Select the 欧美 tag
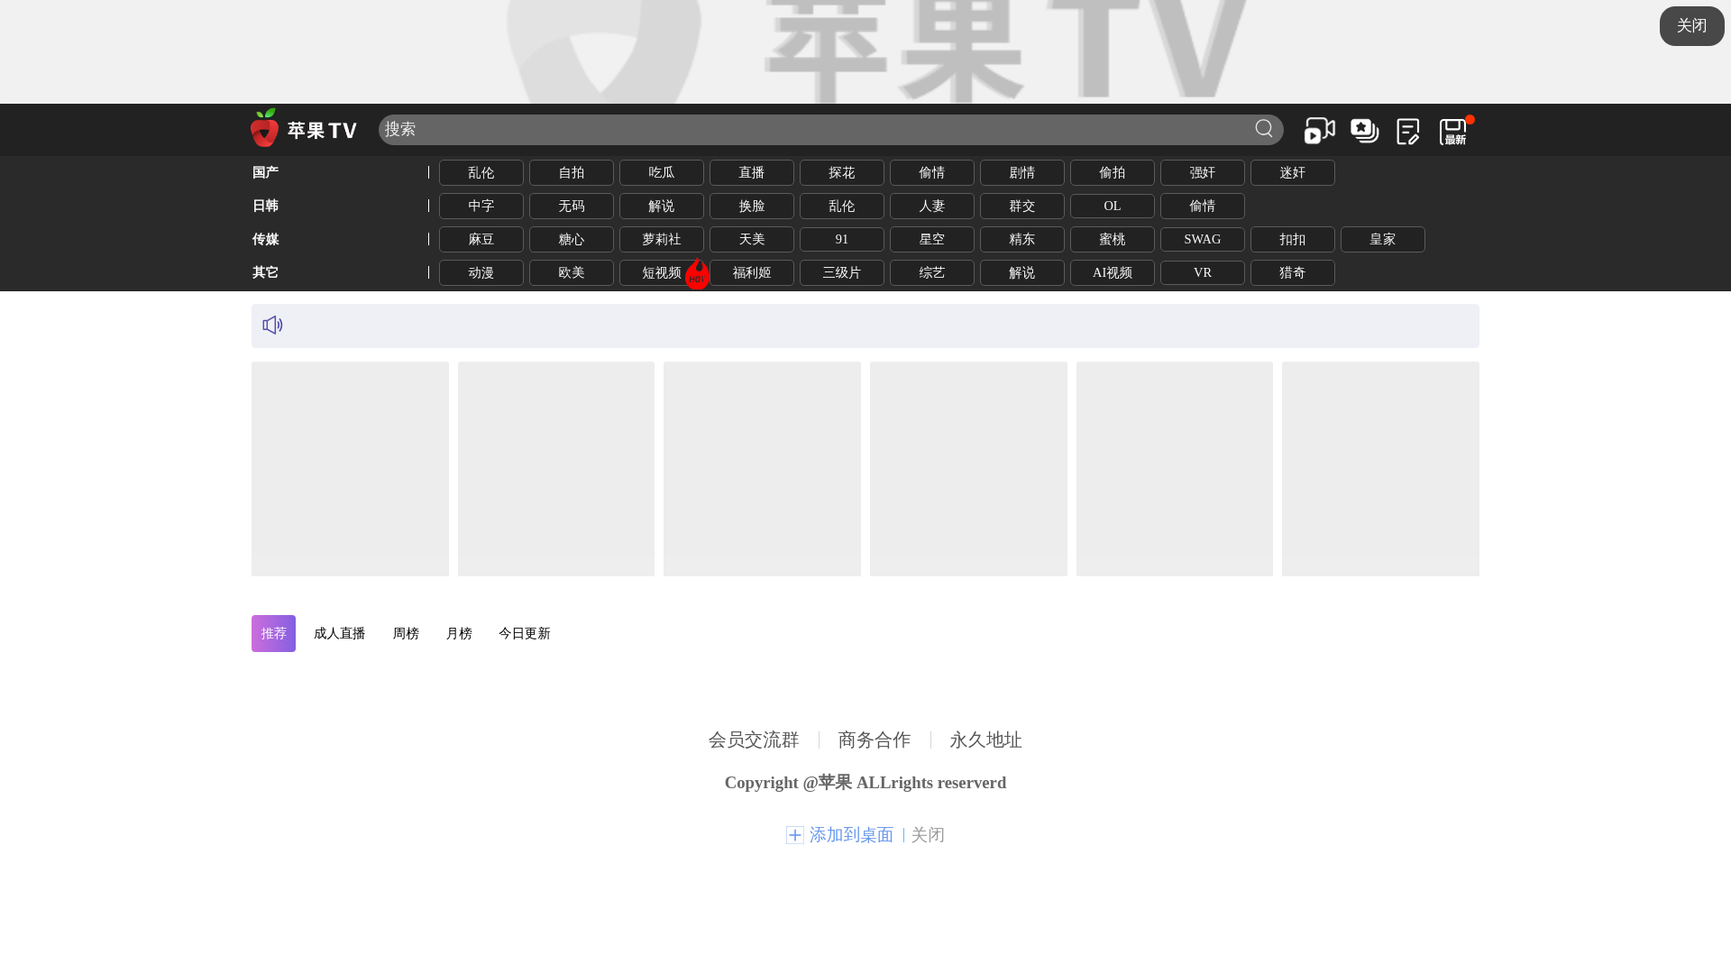The height and width of the screenshot is (974, 1731). tap(572, 273)
